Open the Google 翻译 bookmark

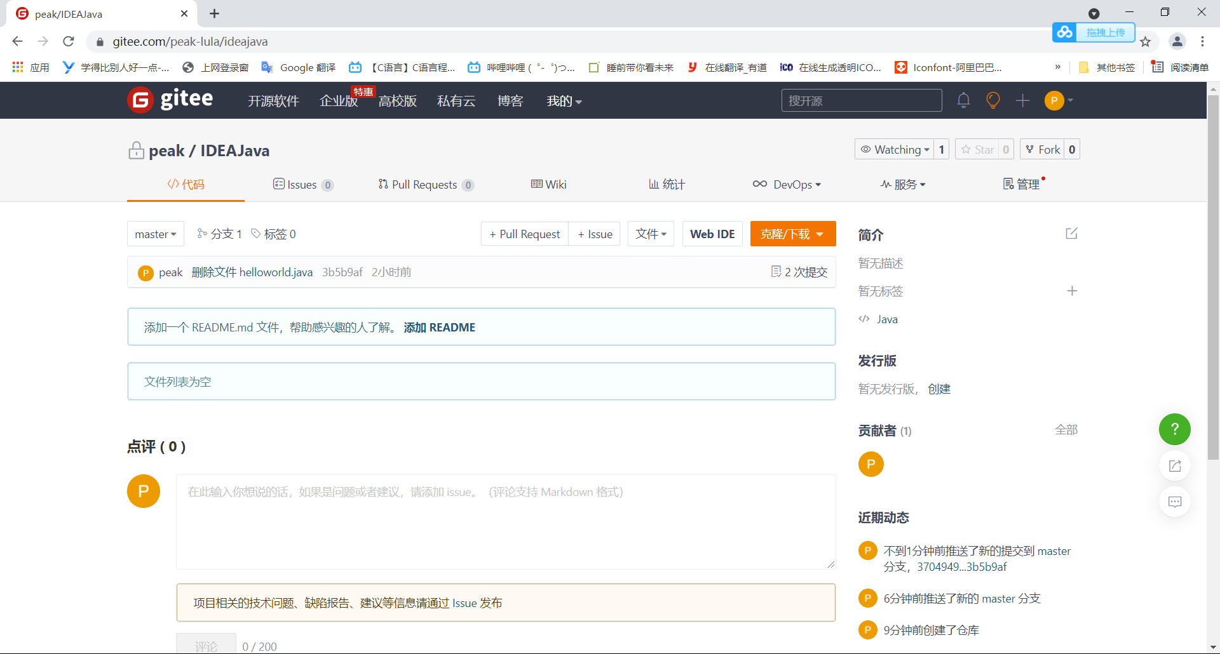[x=299, y=67]
